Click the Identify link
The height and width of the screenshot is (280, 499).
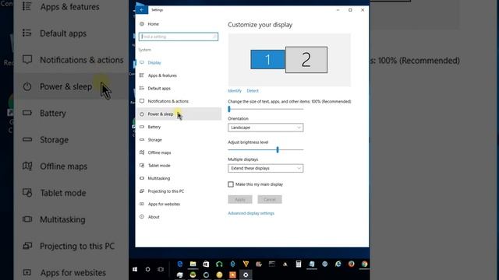click(235, 91)
